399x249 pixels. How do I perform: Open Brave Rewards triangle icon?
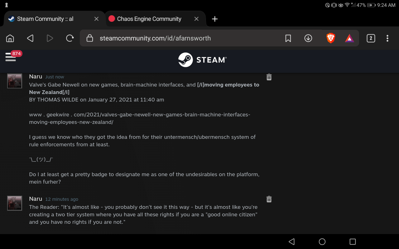coord(349,38)
